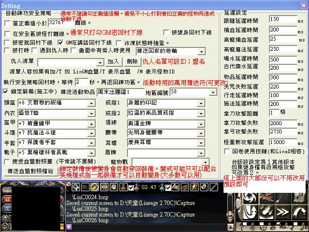The image size is (309, 232).
Task: Uncheck GM在講話回村下線 option
Action: [x=60, y=43]
